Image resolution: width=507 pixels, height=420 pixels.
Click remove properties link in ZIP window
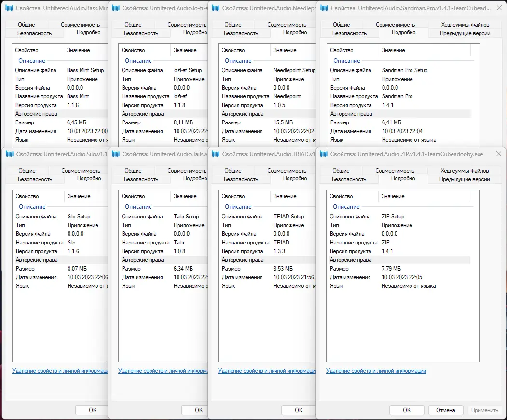[376, 371]
